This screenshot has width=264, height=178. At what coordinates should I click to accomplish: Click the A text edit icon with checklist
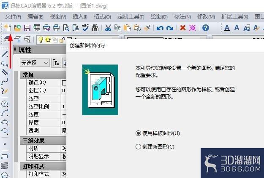[x=247, y=28]
